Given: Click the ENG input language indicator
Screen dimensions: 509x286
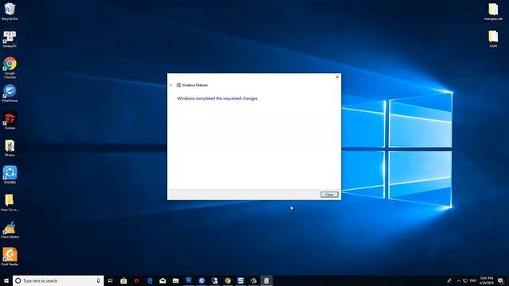Looking at the screenshot, I should (473, 280).
